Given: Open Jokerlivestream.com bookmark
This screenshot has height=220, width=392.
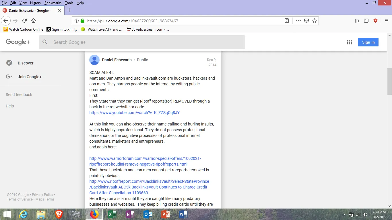Looking at the screenshot, I should tap(148, 29).
